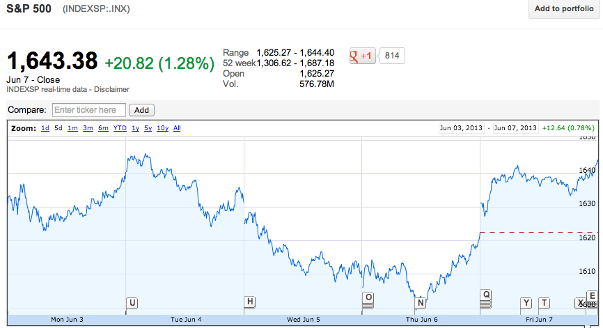
Task: Switch chart zoom to 3m
Action: click(x=88, y=128)
